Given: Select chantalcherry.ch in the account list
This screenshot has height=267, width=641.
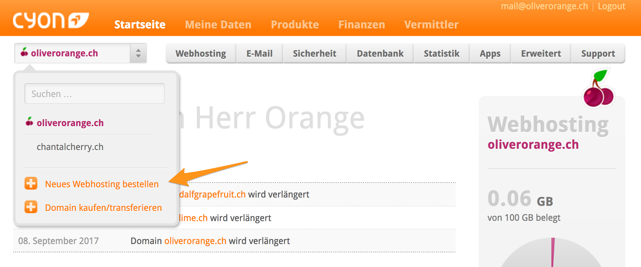Looking at the screenshot, I should coord(70,147).
